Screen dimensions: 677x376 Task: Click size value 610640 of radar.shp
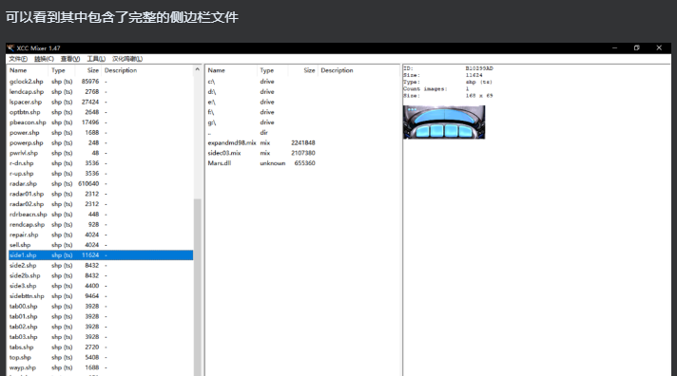(88, 183)
